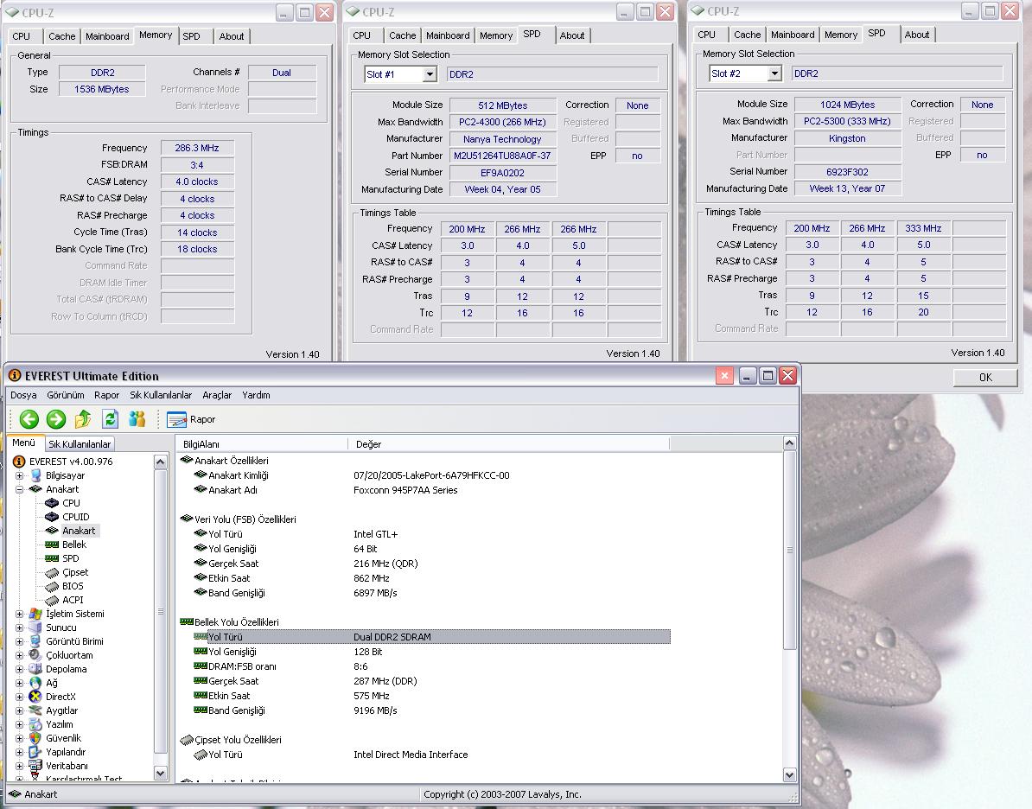Open the Slot #1 memory slot dropdown
1032x809 pixels.
(x=429, y=74)
